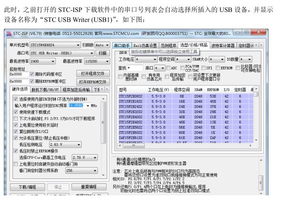Click up arrow of message log scrollbar
Image resolution: width=290 pixels, height=203 pixels.
261,160
